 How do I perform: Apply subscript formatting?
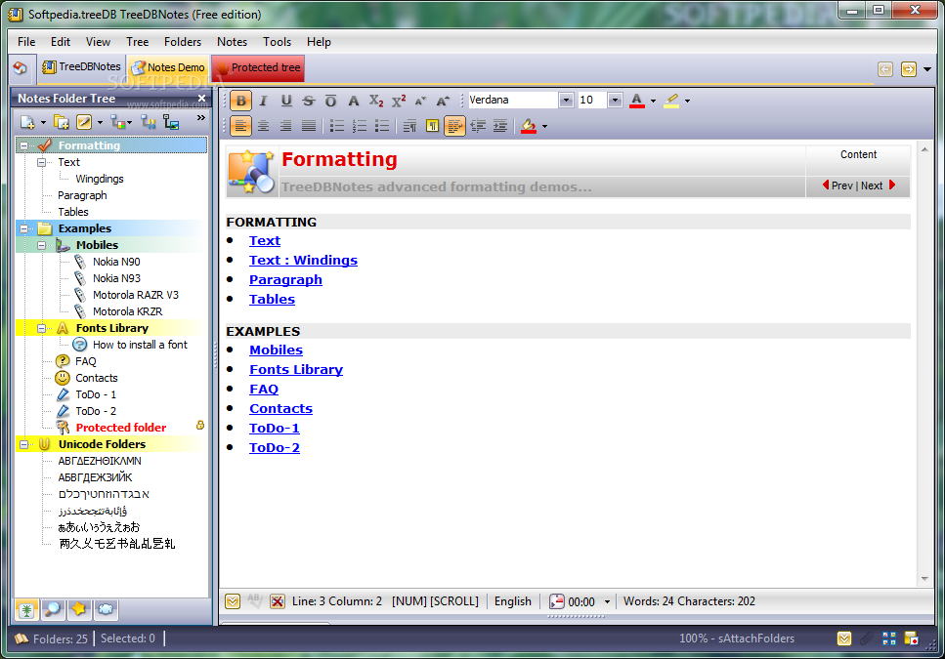tap(376, 101)
